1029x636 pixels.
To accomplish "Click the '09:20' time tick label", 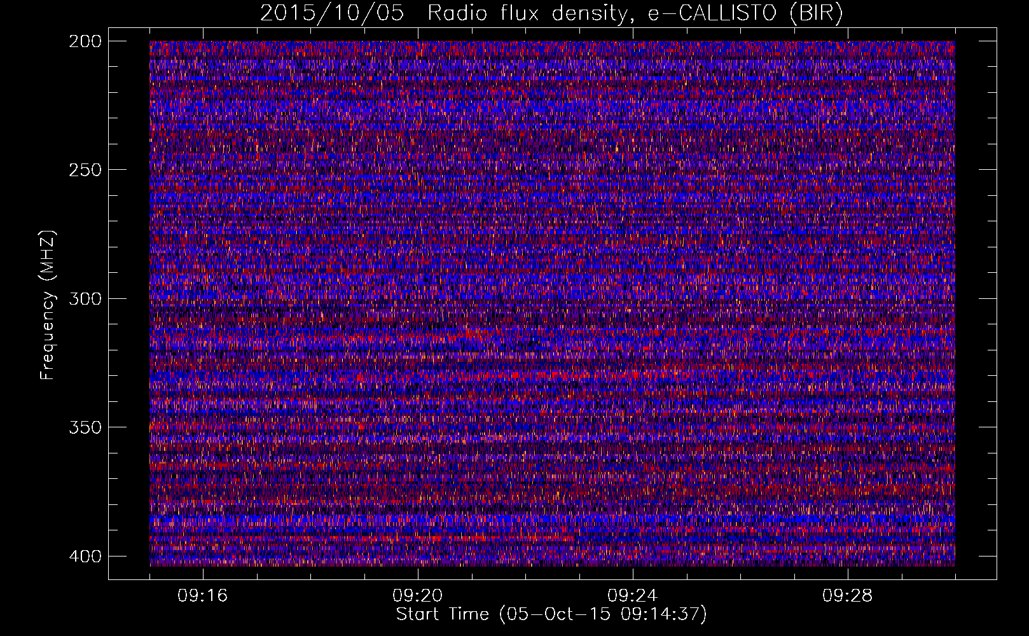I will (x=417, y=596).
